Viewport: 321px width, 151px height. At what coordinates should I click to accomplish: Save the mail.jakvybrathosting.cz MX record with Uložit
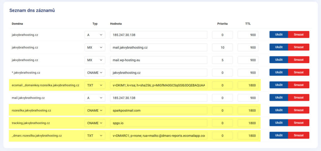279,47
